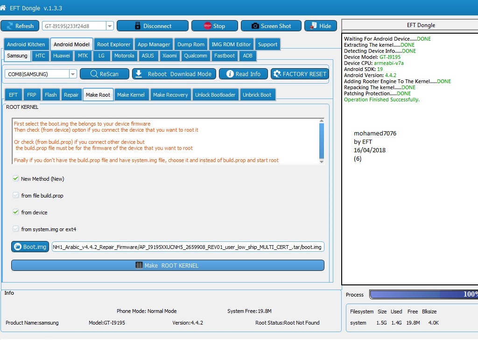The image size is (478, 340).
Task: Click the Make ROOT KERNEL grid icon
Action: tap(139, 265)
